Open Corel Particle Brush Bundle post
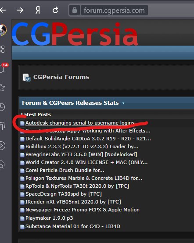Screen dimensions: 194x243 pos(65,170)
